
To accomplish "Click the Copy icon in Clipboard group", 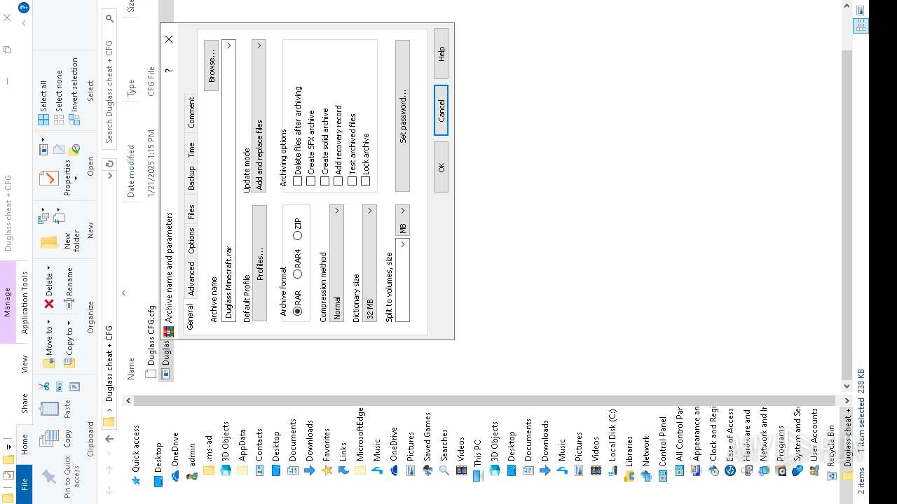I will (48, 439).
